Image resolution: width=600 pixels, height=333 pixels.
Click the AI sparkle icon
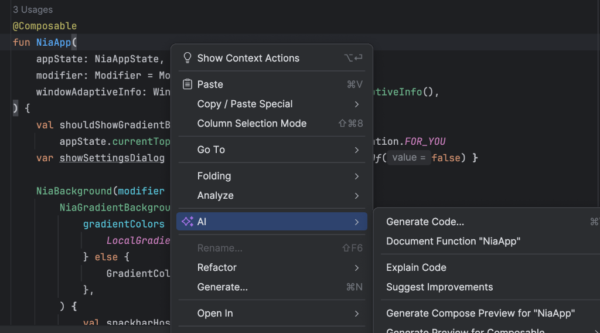[x=187, y=222]
